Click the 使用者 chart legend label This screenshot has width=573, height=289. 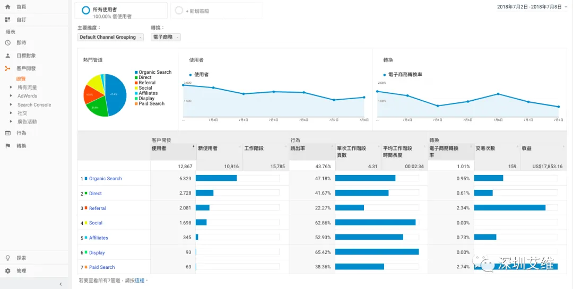pos(202,75)
